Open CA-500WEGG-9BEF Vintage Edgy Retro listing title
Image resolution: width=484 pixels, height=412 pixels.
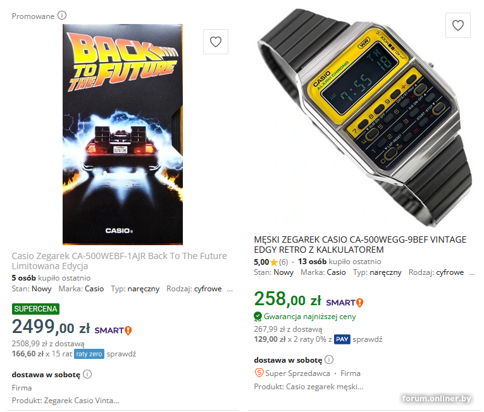pyautogui.click(x=360, y=245)
